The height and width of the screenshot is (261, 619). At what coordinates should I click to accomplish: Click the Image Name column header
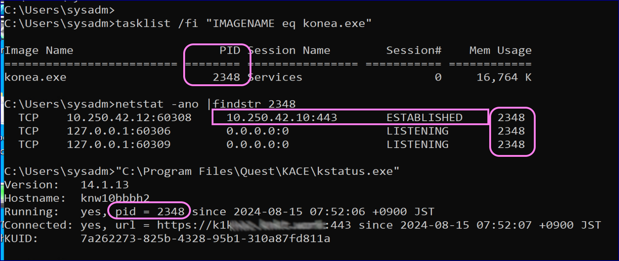(x=39, y=50)
